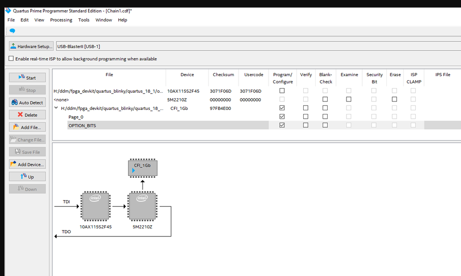Uncheck Program/Configure for CFI_1Gb row

(282, 108)
